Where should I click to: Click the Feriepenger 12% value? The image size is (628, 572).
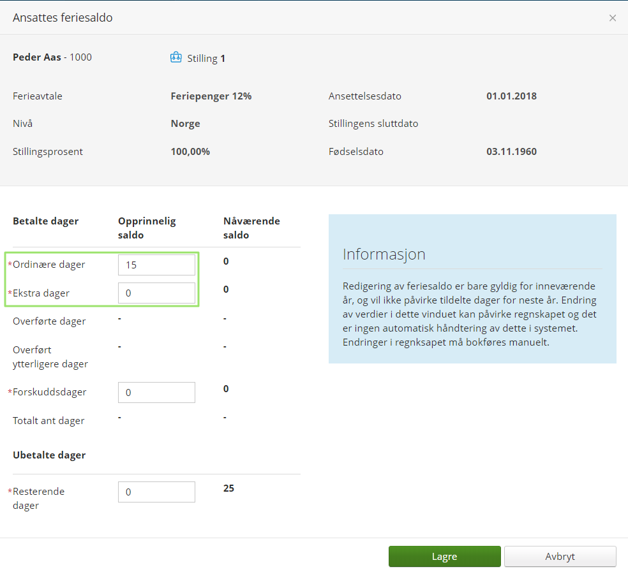tap(211, 96)
